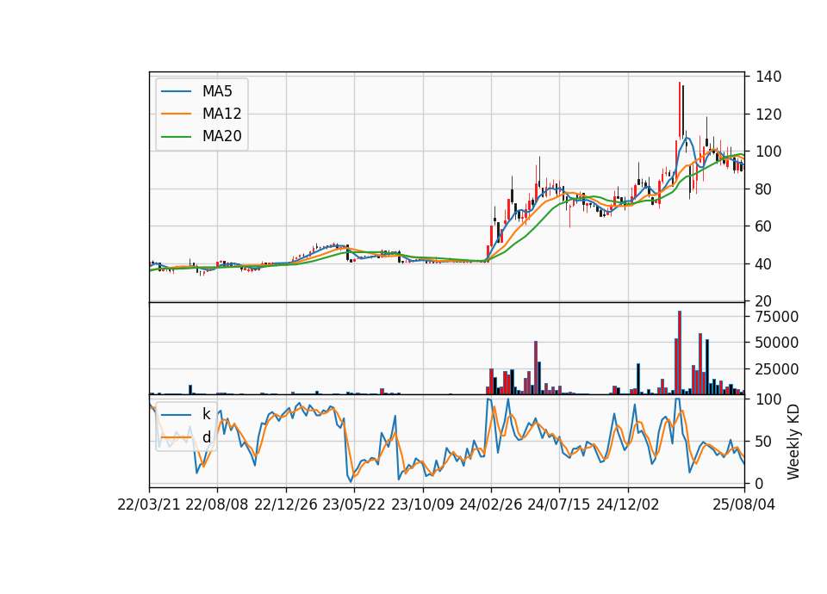The image size is (827, 594).
Task: Click the 25/08/04 date tick label
Action: coord(744,504)
